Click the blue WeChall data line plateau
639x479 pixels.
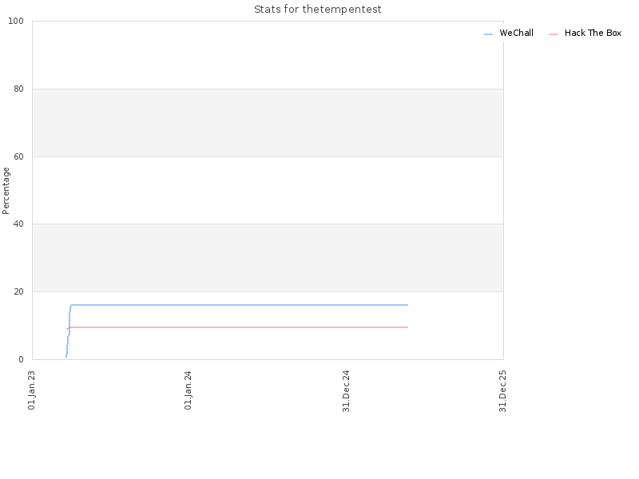(240, 305)
